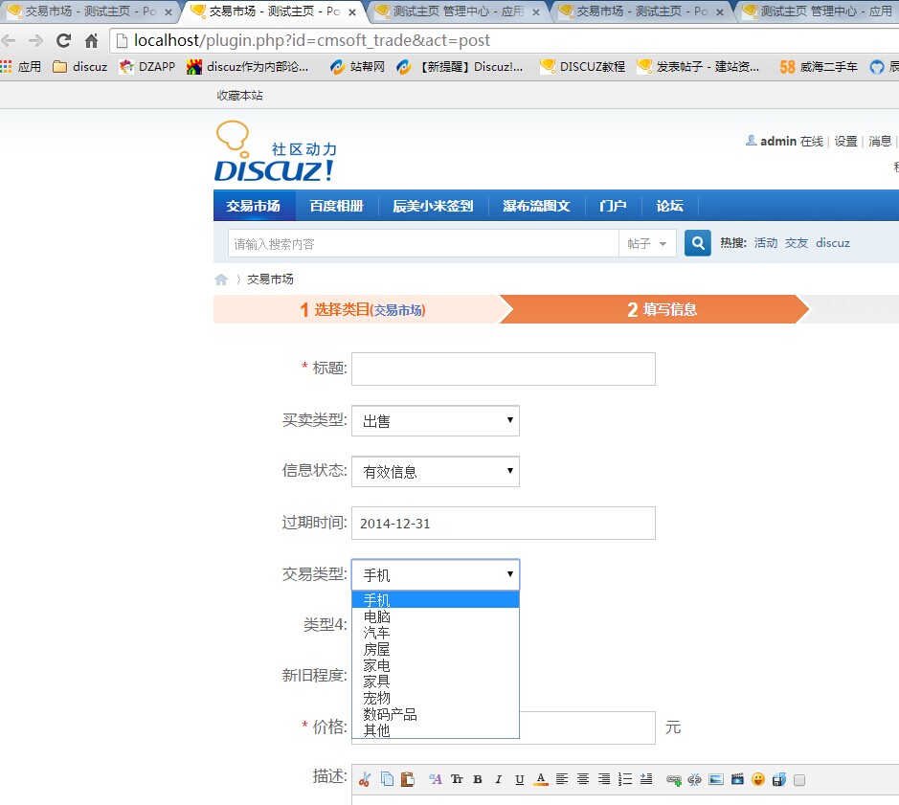
Task: Toggle italic formatting in description editor
Action: point(498,779)
